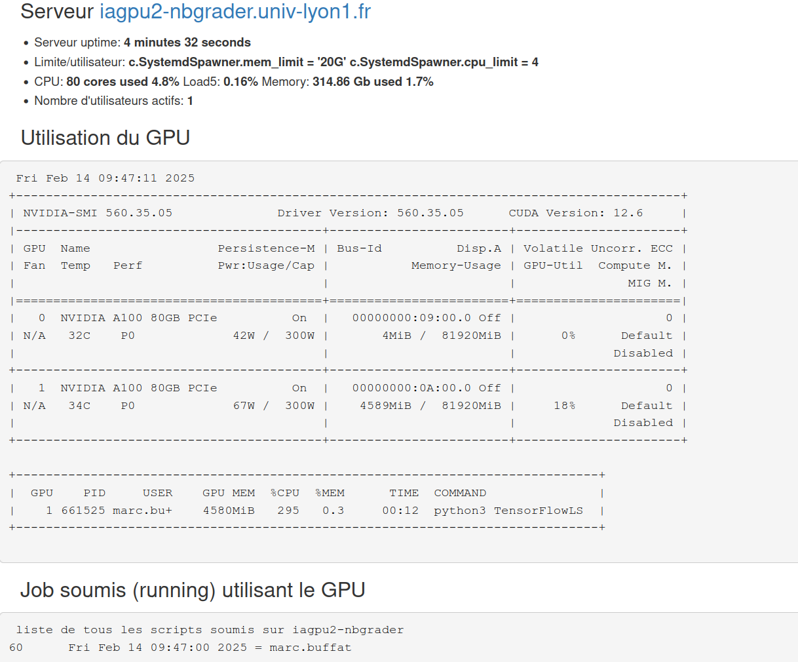Click the cpu_limit = 4 setting text
The width and height of the screenshot is (798, 662).
pos(444,62)
